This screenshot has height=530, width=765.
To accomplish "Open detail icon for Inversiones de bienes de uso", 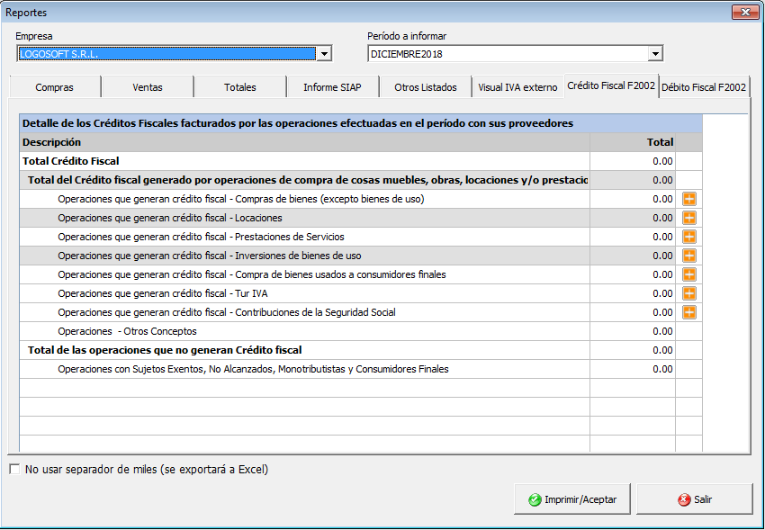I will (x=689, y=256).
